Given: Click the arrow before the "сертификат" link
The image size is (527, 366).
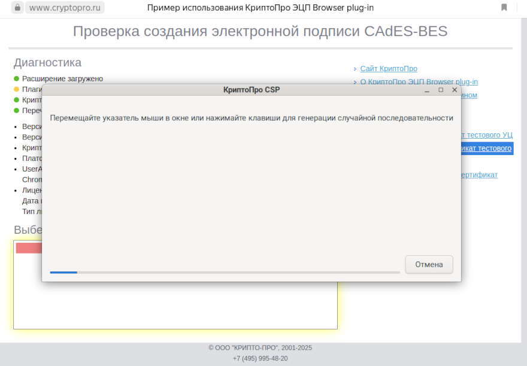Looking at the screenshot, I should (x=356, y=175).
